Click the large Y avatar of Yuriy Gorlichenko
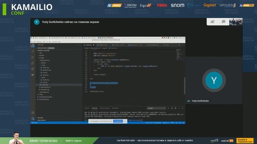257x144 pixels. [214, 80]
